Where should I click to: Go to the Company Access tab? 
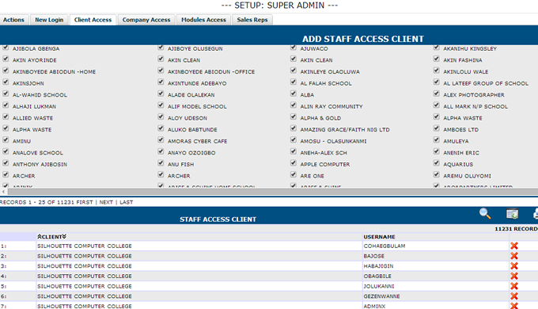(x=146, y=20)
